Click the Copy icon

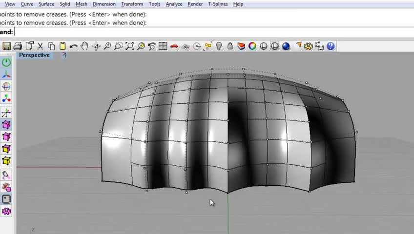(51, 46)
